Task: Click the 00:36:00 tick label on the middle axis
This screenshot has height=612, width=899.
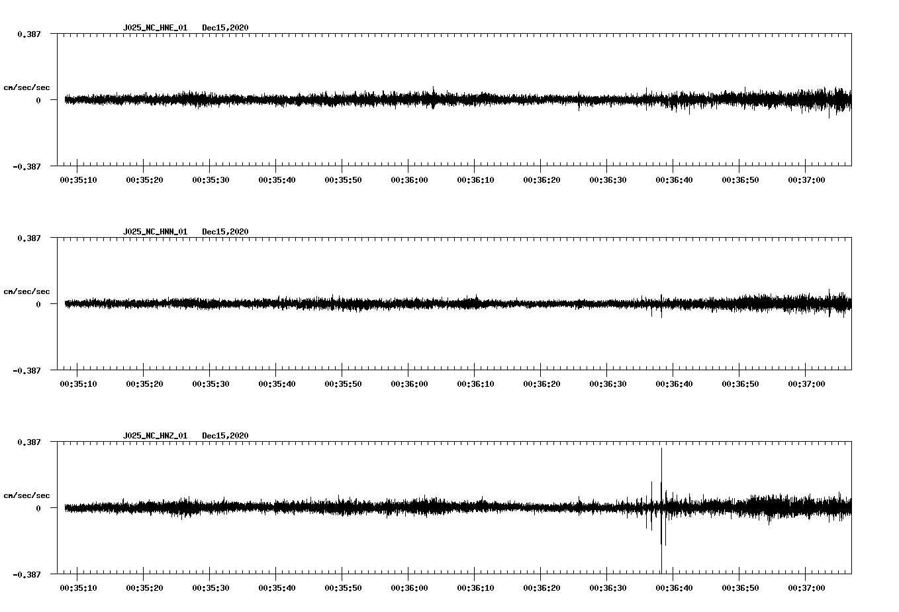Action: tap(409, 381)
